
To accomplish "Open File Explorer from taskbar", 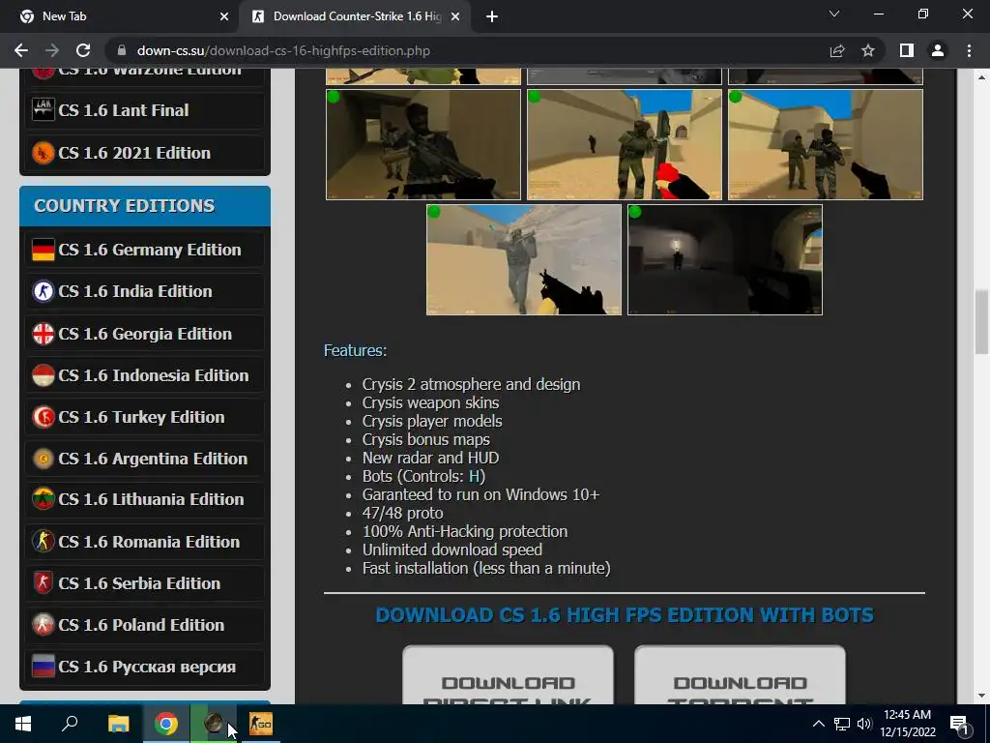I will click(118, 724).
